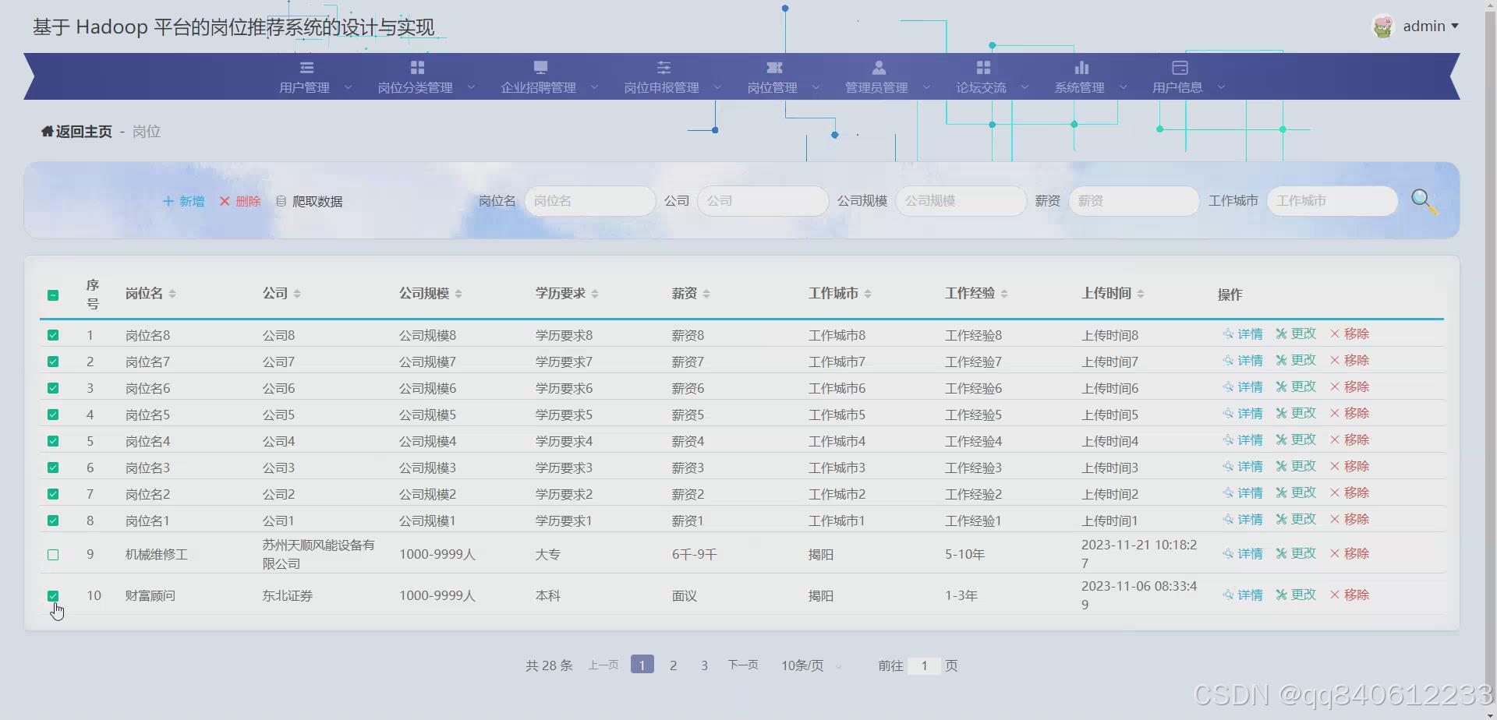1497x720 pixels.
Task: Click the 系统管理 bar chart icon
Action: [1081, 68]
